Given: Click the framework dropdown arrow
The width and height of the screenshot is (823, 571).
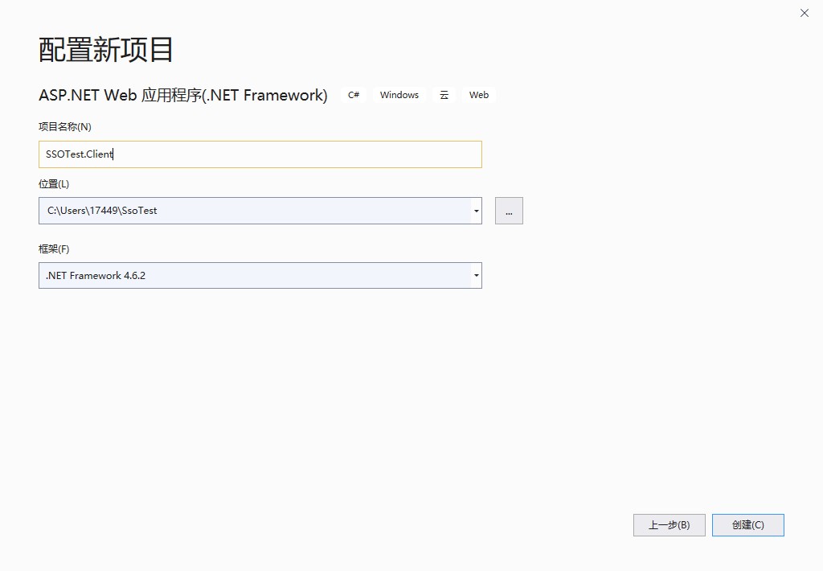Looking at the screenshot, I should coord(477,276).
